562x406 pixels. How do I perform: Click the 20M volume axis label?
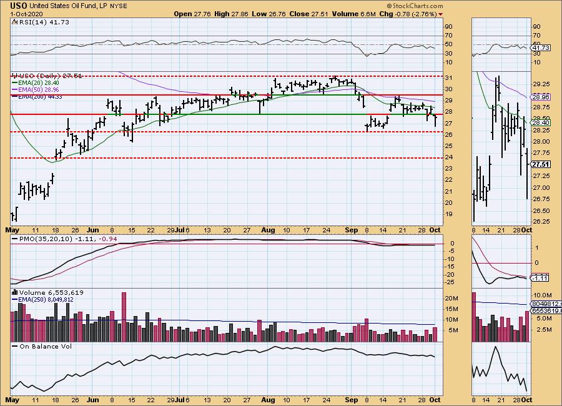(451, 299)
